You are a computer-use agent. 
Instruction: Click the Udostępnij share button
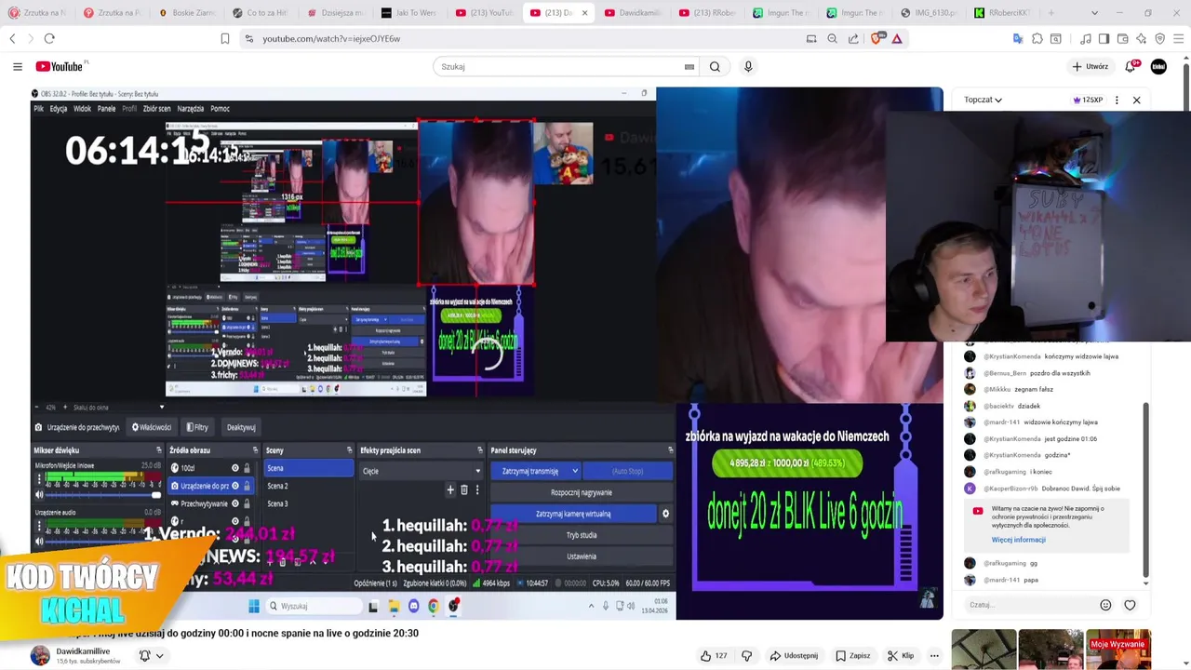pos(794,655)
